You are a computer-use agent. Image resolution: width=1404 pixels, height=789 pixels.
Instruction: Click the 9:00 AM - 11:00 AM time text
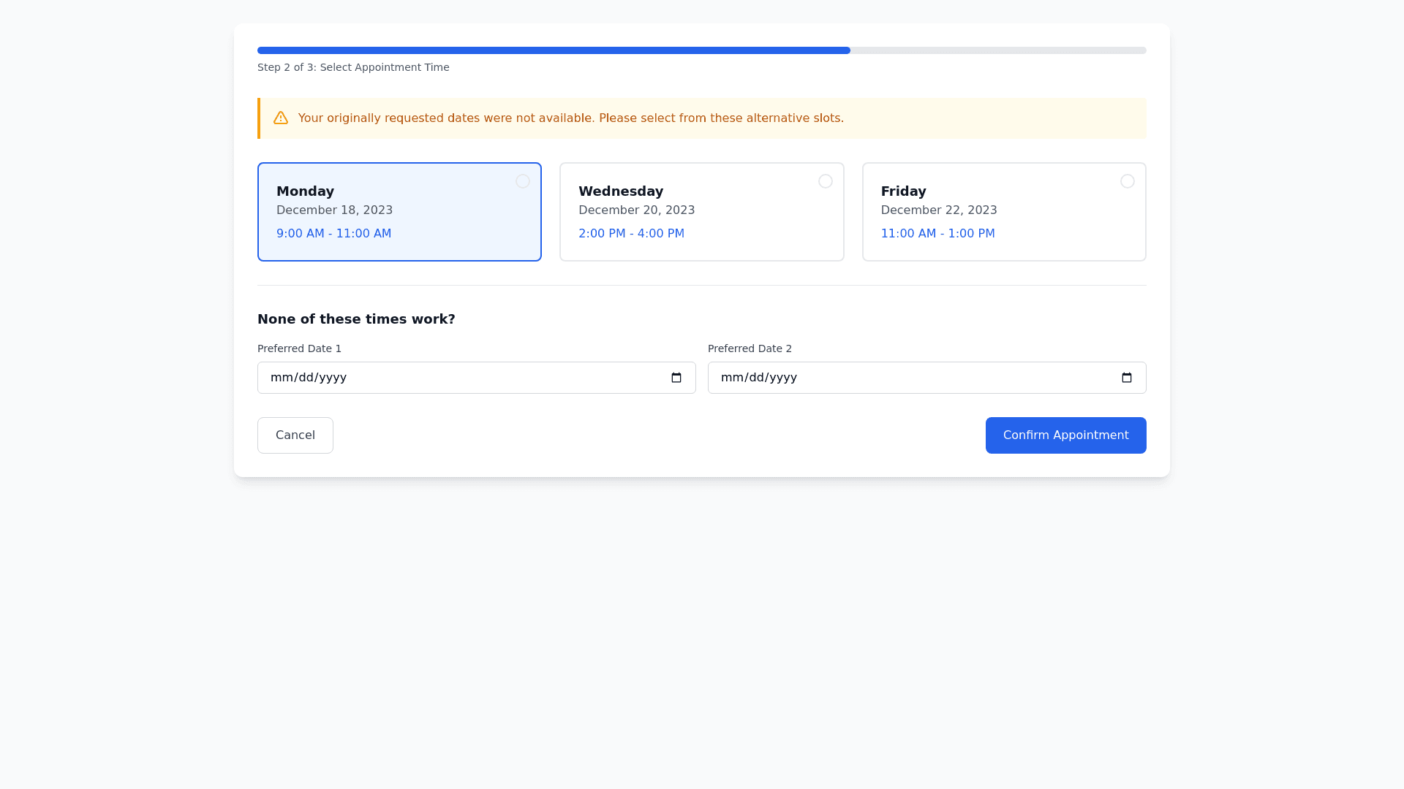(x=333, y=234)
